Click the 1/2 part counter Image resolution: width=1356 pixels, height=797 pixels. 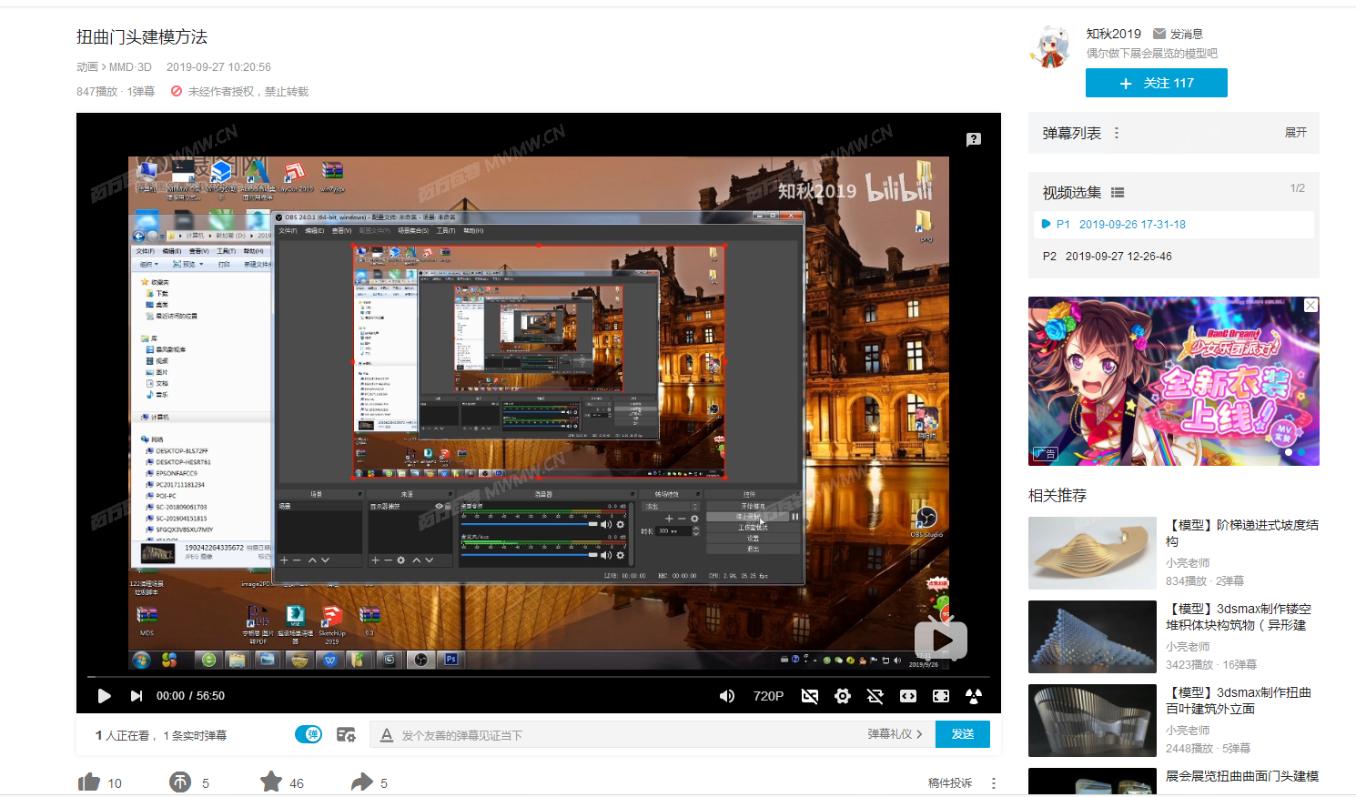click(1298, 188)
